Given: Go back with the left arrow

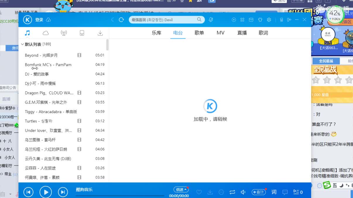Looking at the screenshot, I should tap(113, 20).
